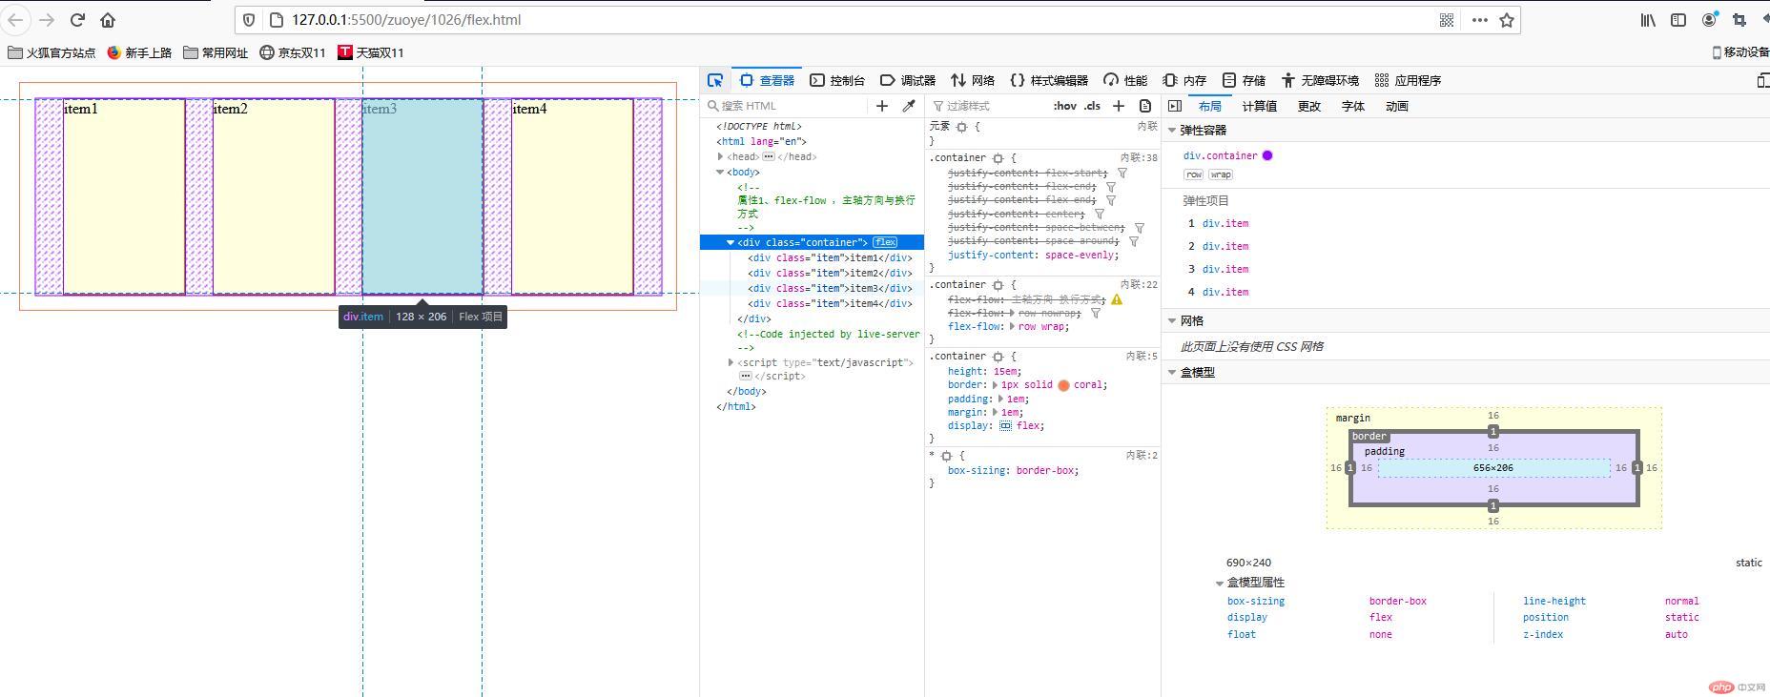Switch to the 调试器 debugger tab
1770x697 pixels.
coord(908,80)
